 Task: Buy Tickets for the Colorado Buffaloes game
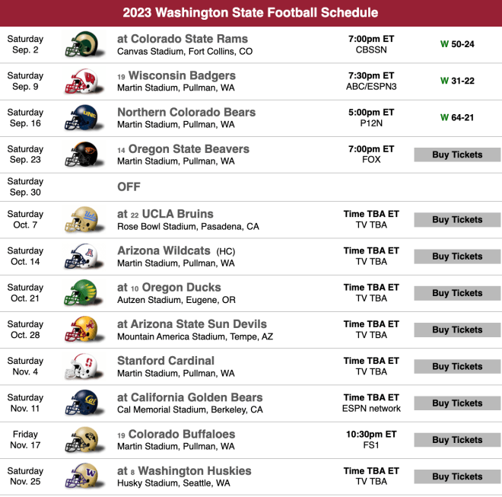[457, 440]
